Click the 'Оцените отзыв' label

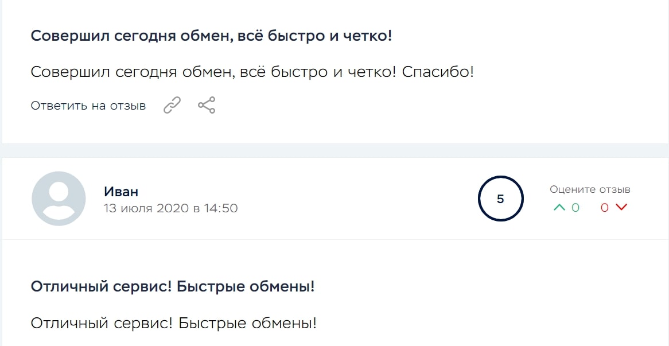click(590, 189)
